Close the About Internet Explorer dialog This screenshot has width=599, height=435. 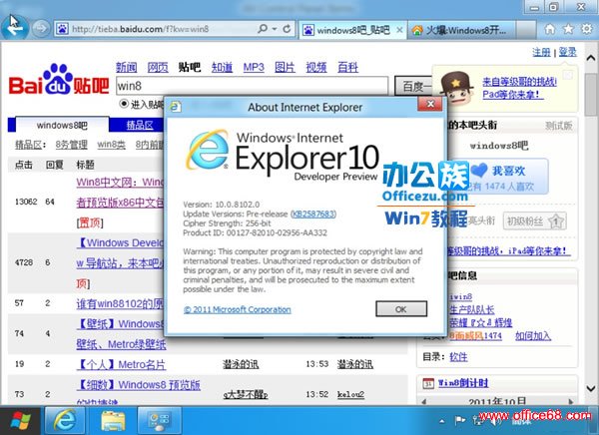point(430,104)
